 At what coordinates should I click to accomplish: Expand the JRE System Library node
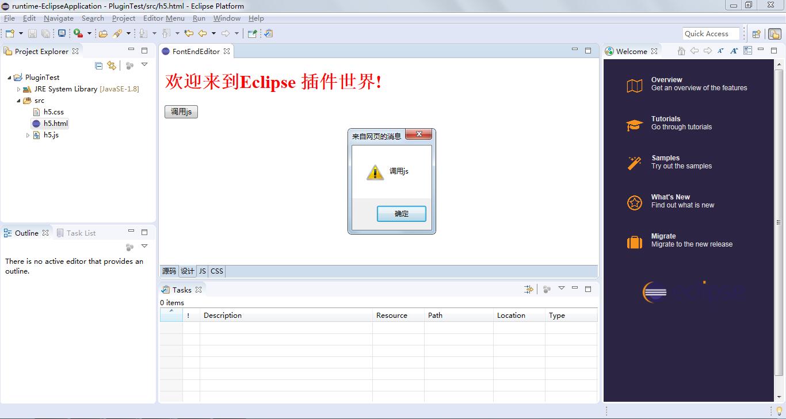tap(18, 89)
